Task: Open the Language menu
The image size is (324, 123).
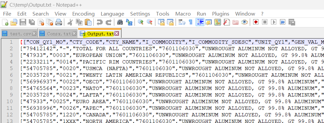Action: point(112,14)
